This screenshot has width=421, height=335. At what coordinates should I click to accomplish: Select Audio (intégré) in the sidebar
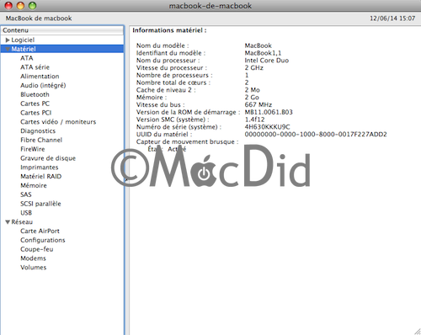[x=43, y=85]
